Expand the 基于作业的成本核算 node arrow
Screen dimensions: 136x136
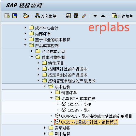pos(25,40)
